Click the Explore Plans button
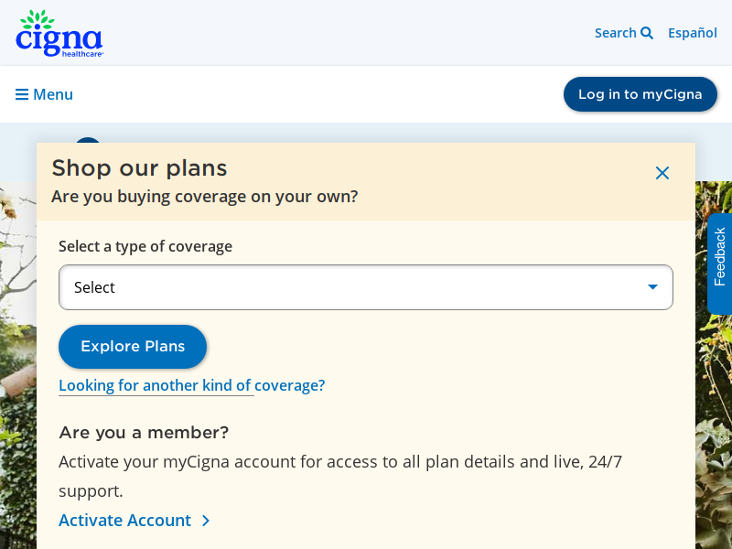The width and height of the screenshot is (732, 549). pos(133,347)
